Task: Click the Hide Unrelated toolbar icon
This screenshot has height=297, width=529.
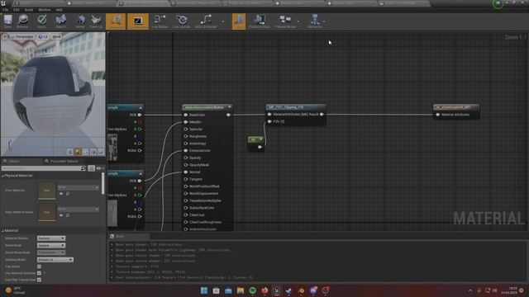Action: click(206, 21)
